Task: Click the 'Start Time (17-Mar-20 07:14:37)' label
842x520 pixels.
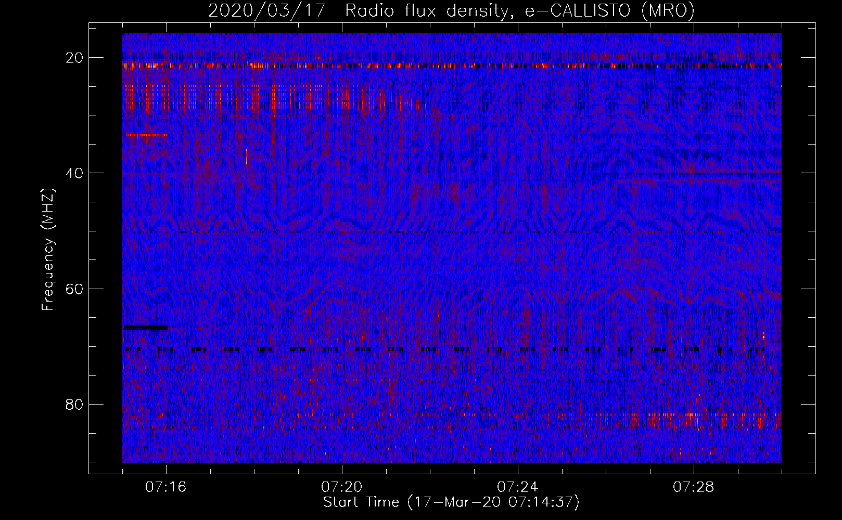Action: tap(451, 502)
